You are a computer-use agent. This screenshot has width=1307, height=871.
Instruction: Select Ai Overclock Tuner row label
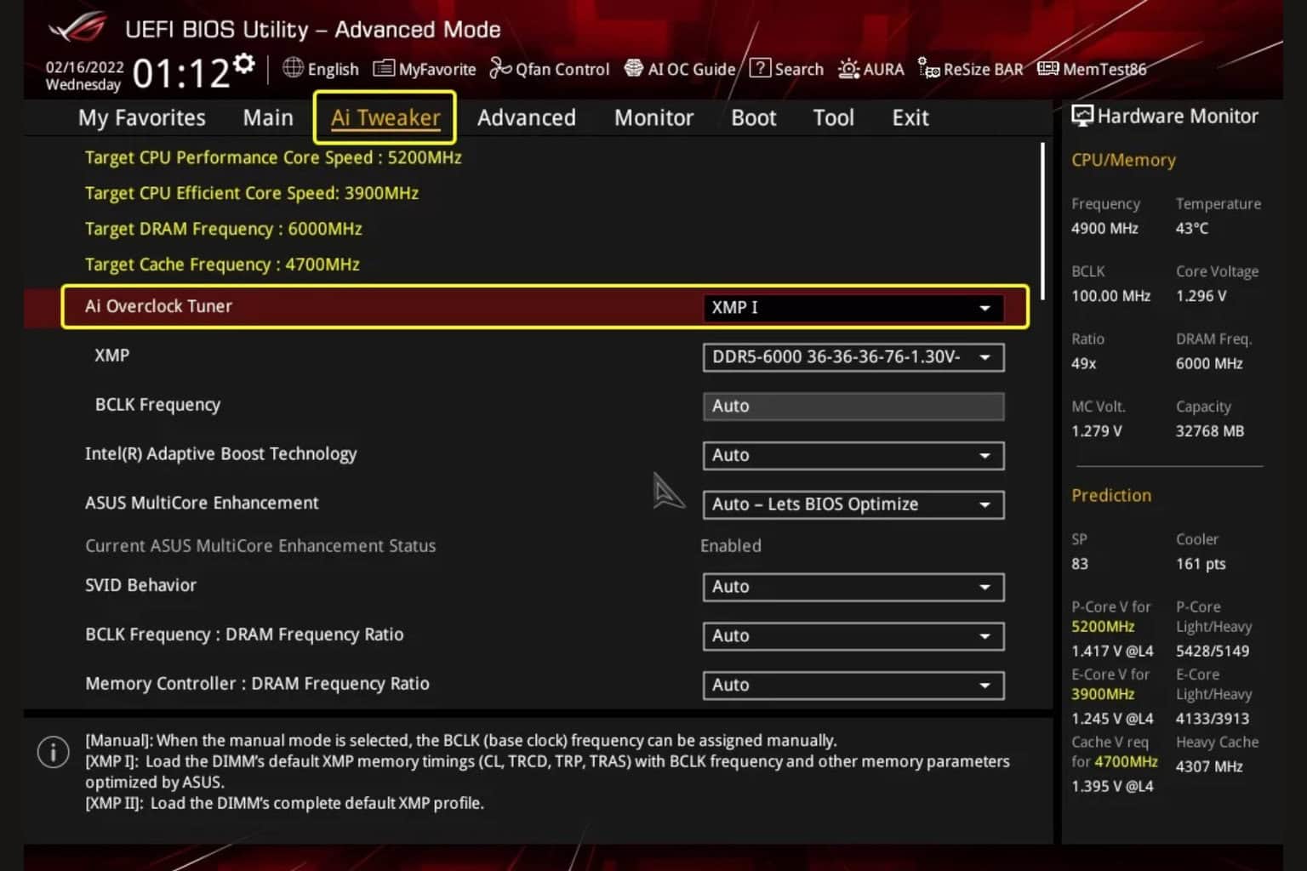[x=158, y=306]
